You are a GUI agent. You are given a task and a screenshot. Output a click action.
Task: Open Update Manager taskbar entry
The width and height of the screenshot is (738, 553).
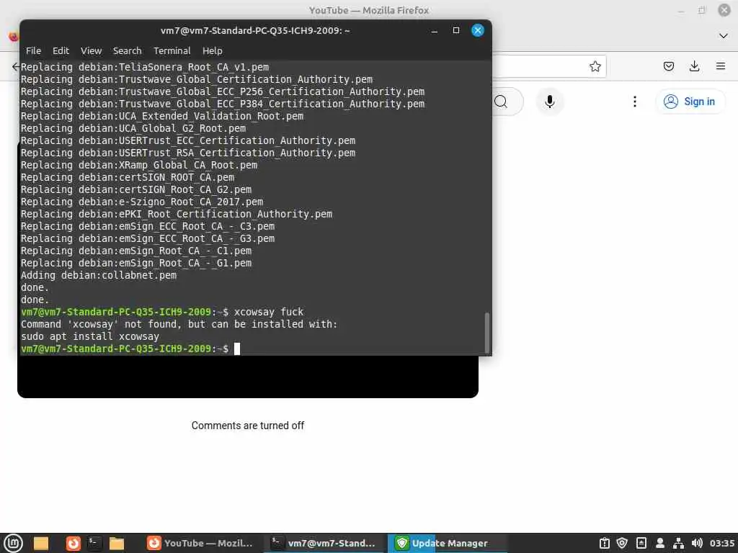pos(447,543)
